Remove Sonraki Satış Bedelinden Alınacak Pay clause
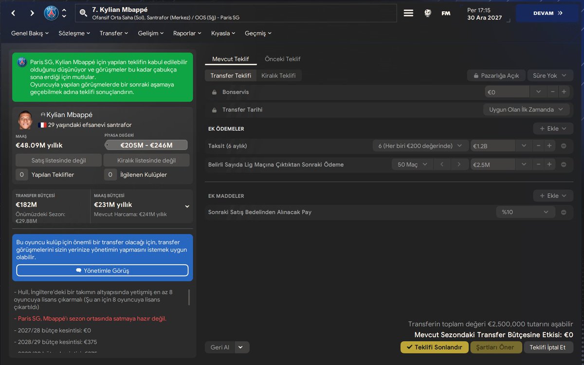The image size is (584, 365). pos(564,212)
